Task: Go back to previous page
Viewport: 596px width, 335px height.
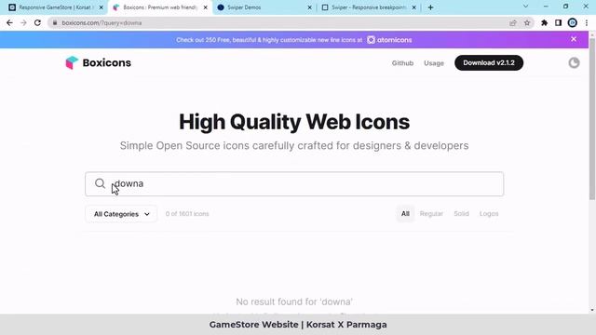Action: coord(10,22)
